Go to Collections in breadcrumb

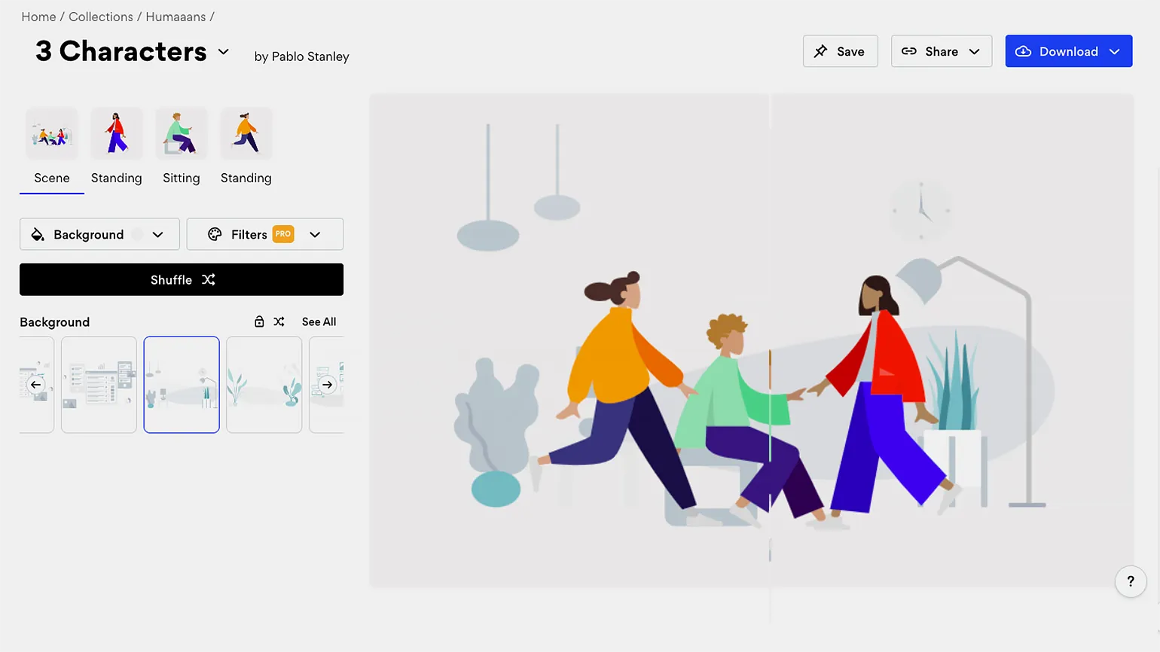101,17
